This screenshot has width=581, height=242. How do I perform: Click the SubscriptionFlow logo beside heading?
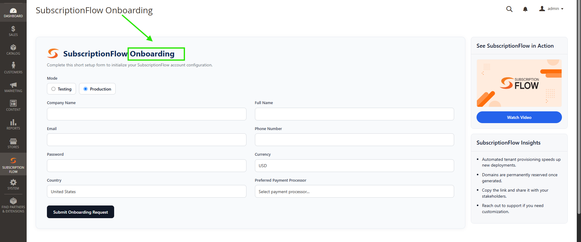coord(53,53)
